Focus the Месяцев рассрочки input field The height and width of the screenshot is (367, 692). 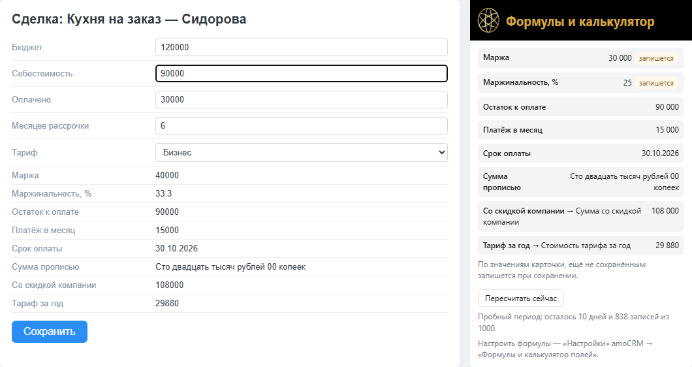tap(302, 126)
